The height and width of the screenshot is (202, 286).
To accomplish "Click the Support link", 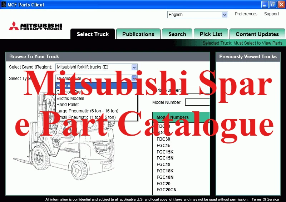I will [x=272, y=14].
